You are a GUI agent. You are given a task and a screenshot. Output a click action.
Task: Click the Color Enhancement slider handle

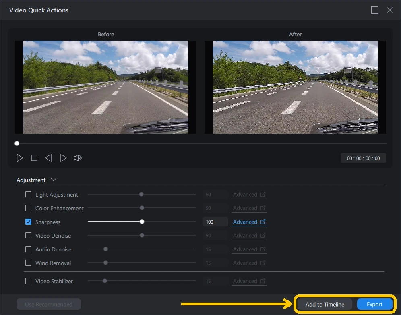pos(142,208)
